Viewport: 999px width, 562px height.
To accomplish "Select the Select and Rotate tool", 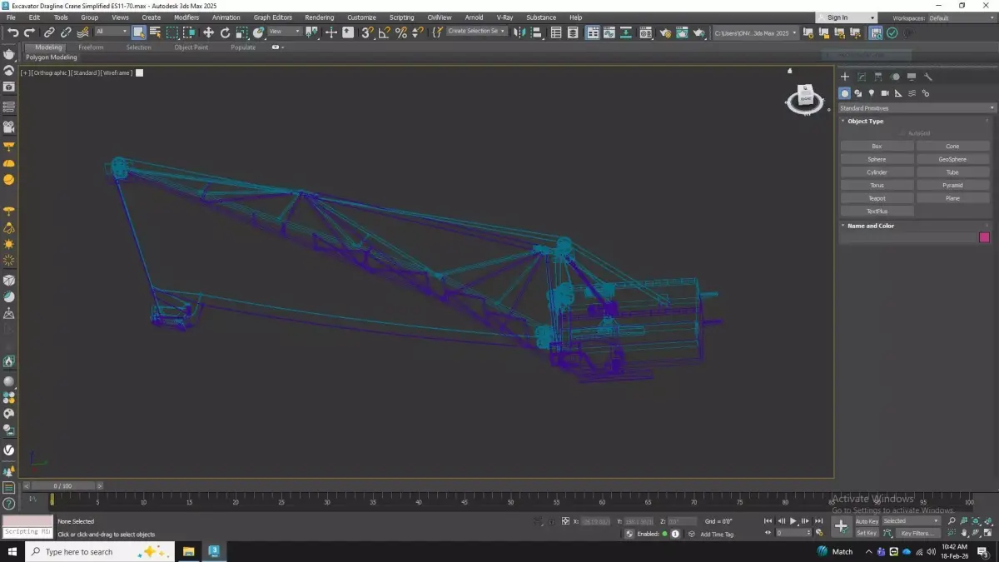I will 225,32.
